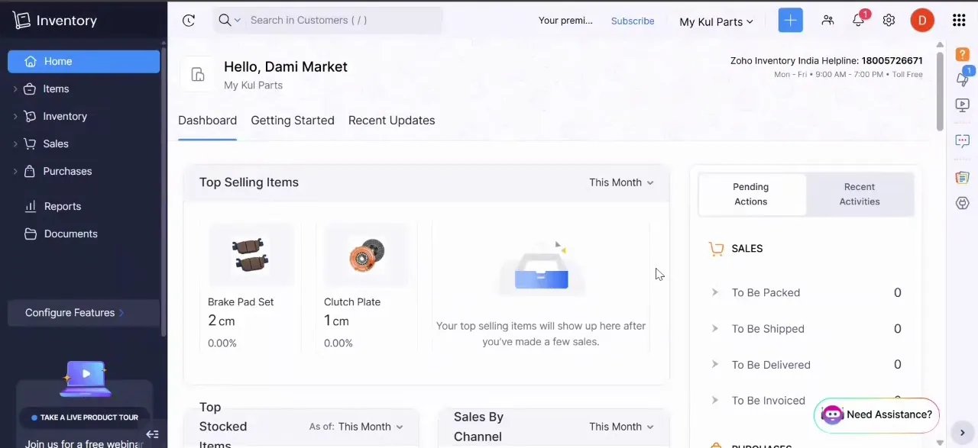This screenshot has height=448, width=978.
Task: Click the Reports chart icon in sidebar
Action: coord(31,206)
